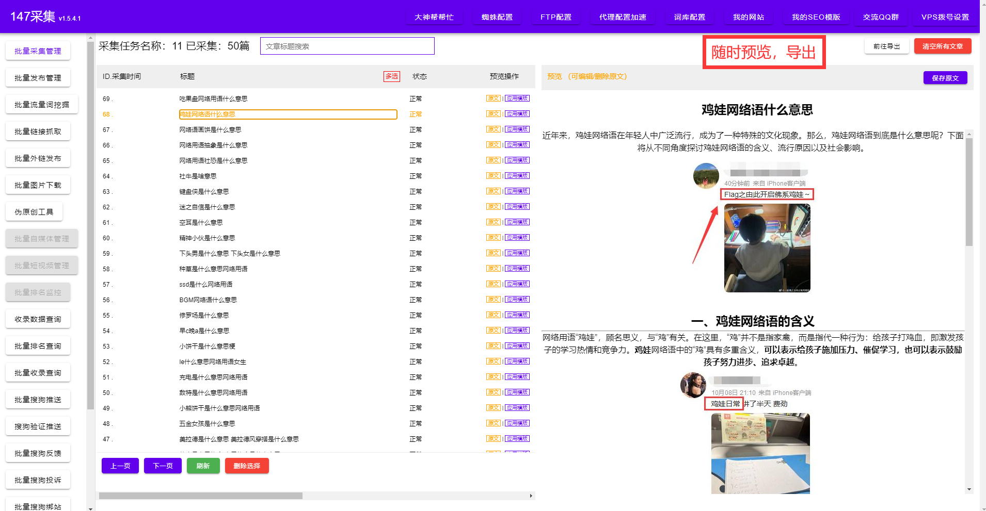Focus the 文章标题搜索 search box
Viewport: 986px width, 511px height.
point(347,46)
